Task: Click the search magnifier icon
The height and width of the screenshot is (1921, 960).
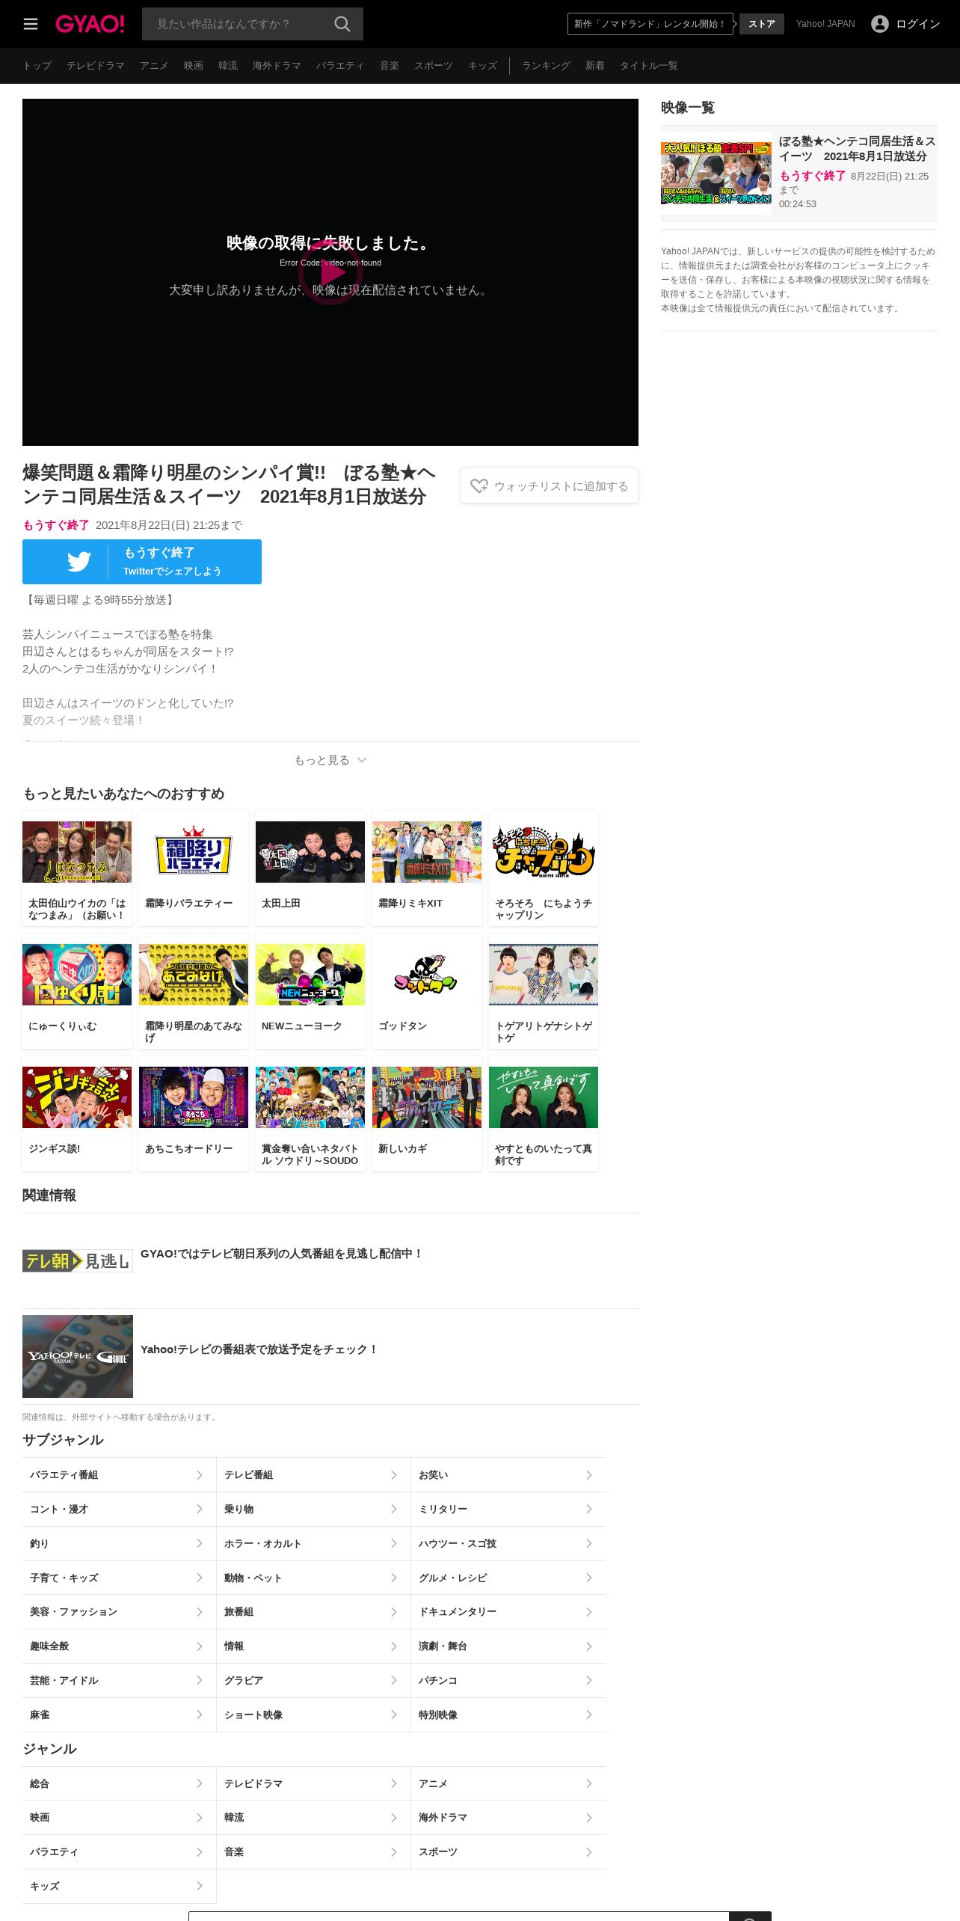Action: 342,24
